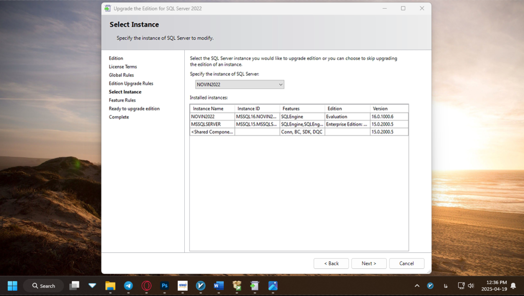Open network display settings in tray
Image resolution: width=524 pixels, height=296 pixels.
click(461, 286)
